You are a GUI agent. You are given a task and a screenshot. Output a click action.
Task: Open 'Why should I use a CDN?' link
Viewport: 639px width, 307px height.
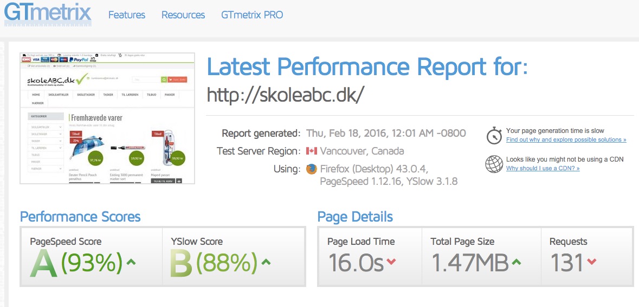pyautogui.click(x=543, y=168)
